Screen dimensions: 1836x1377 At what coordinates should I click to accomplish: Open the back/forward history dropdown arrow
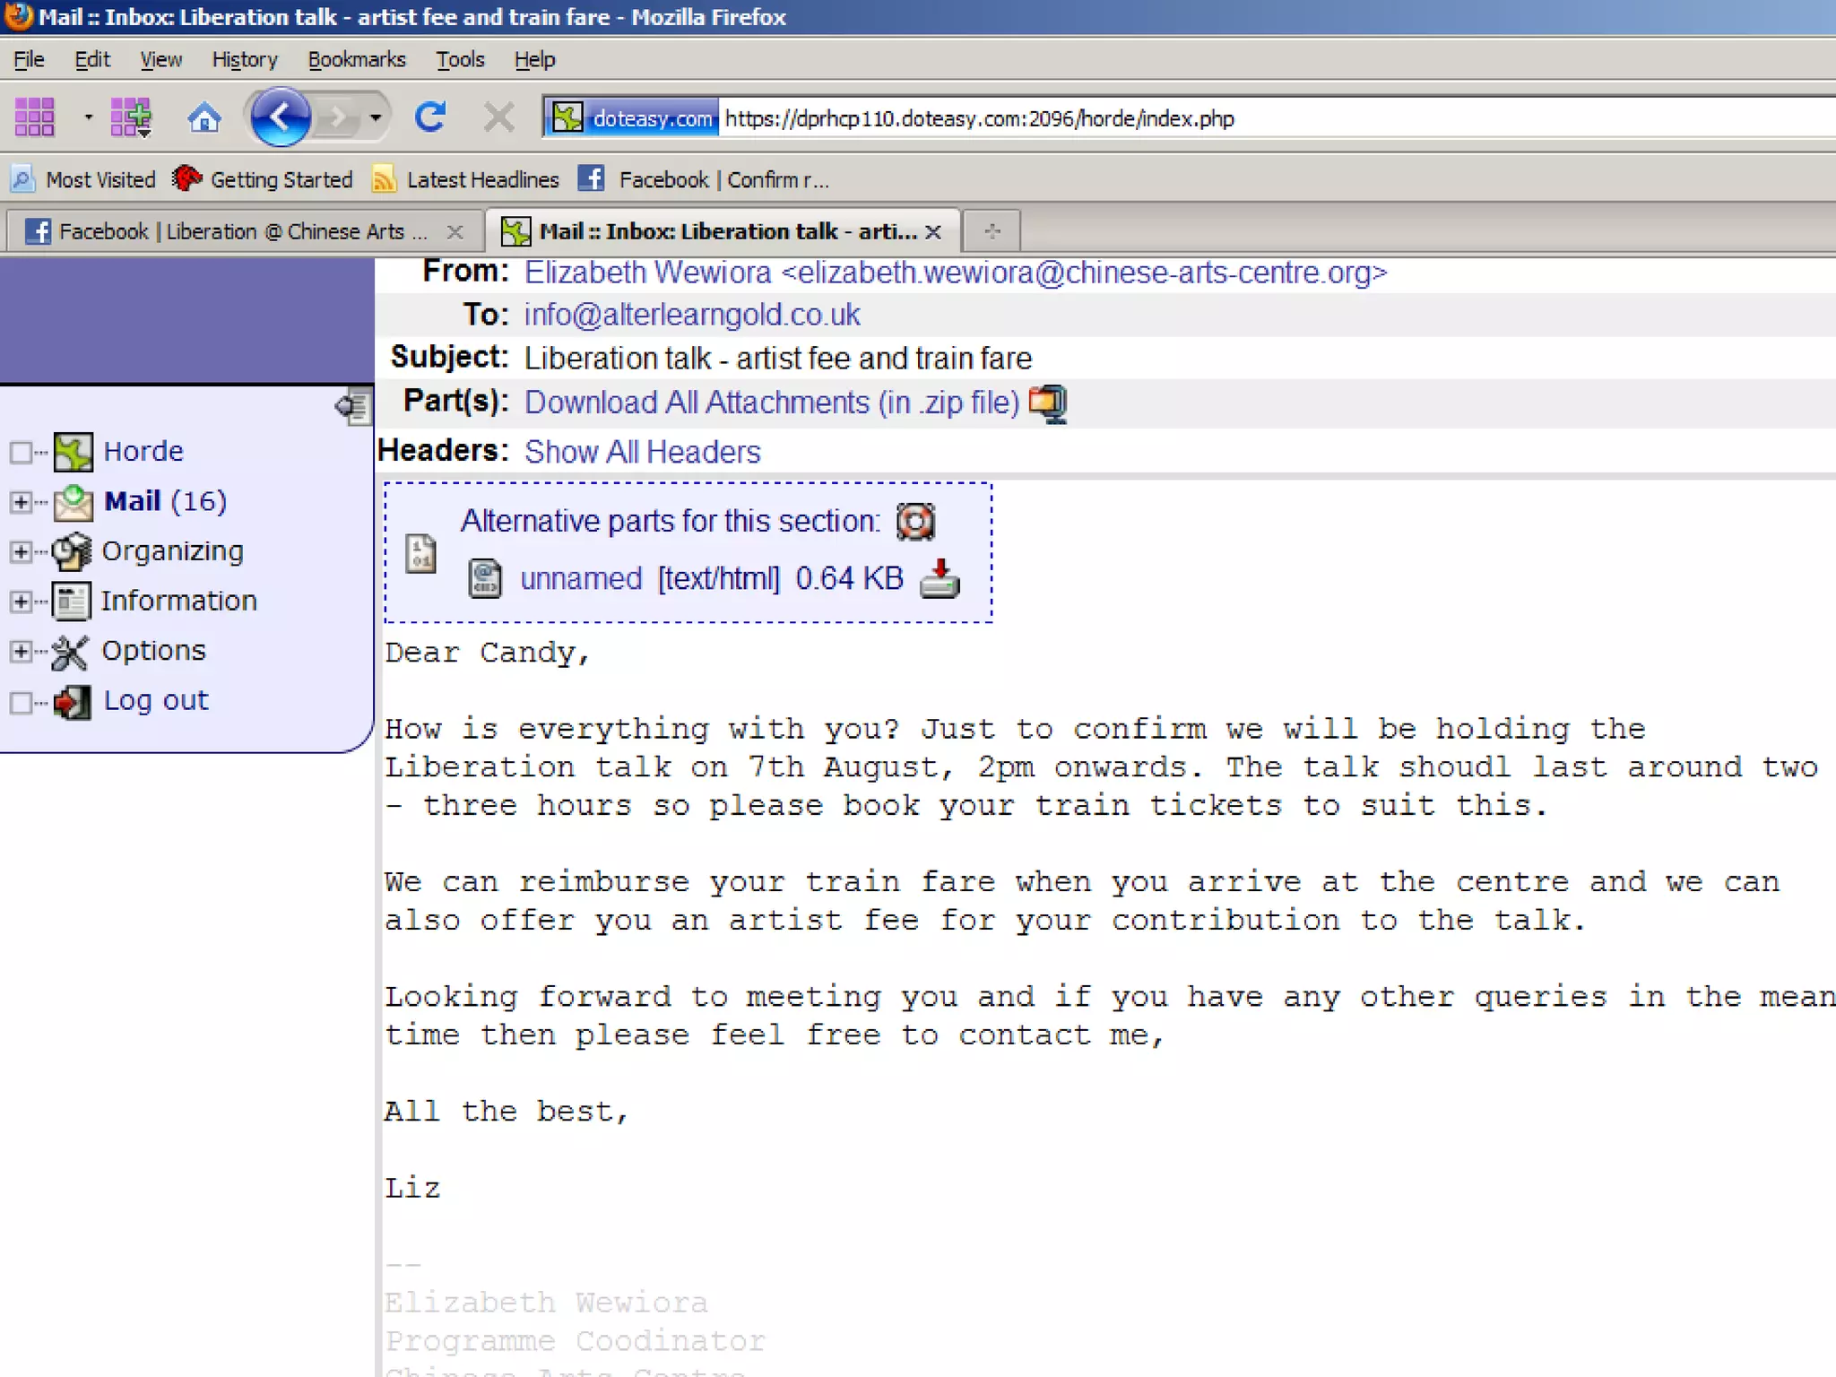[x=376, y=117]
